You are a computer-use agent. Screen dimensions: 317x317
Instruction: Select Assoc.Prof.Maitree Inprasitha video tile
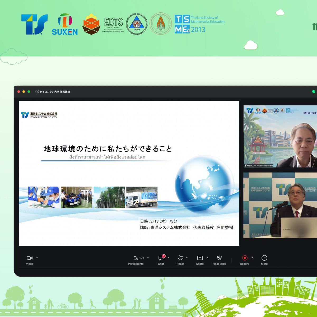[x=280, y=136]
